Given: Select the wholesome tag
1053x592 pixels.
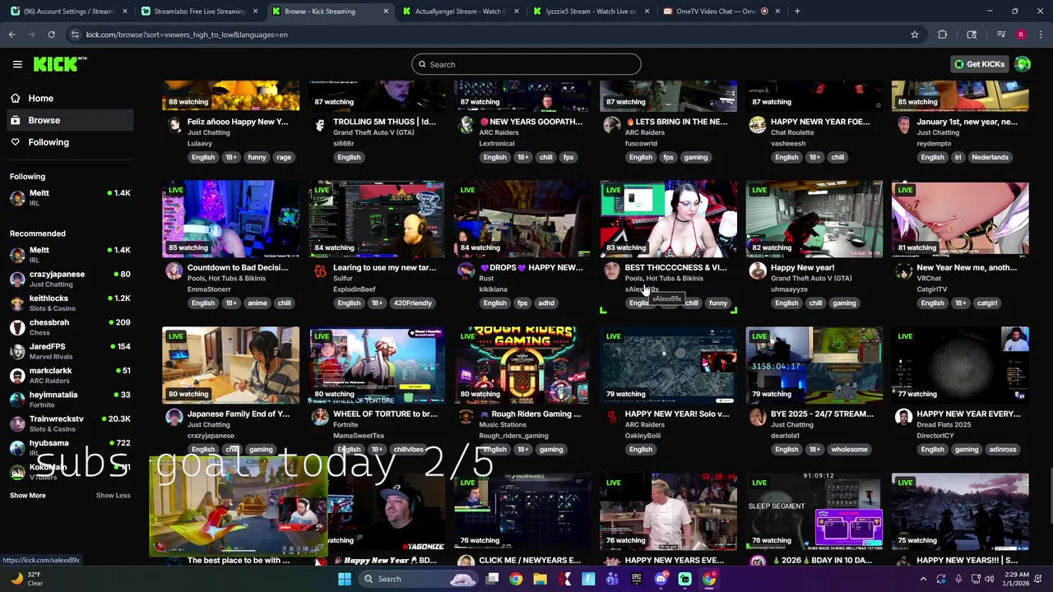Looking at the screenshot, I should tap(849, 449).
